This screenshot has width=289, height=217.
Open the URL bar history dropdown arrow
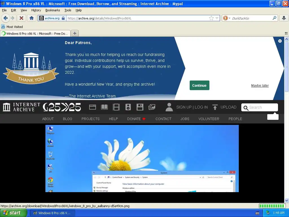[x=217, y=18]
